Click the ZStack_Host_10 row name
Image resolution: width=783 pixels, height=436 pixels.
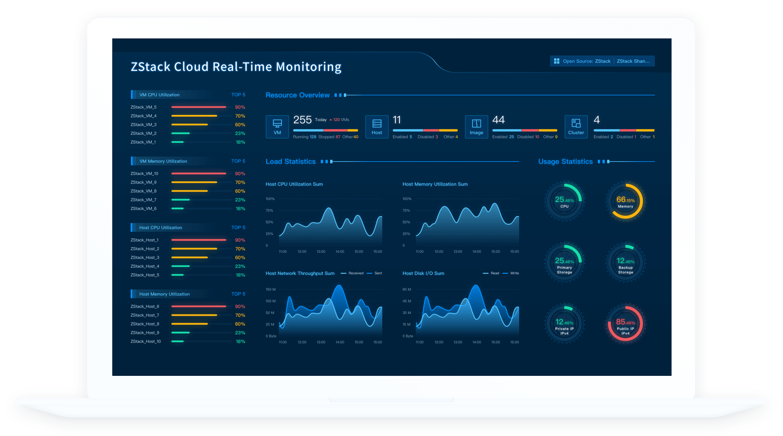(x=146, y=342)
